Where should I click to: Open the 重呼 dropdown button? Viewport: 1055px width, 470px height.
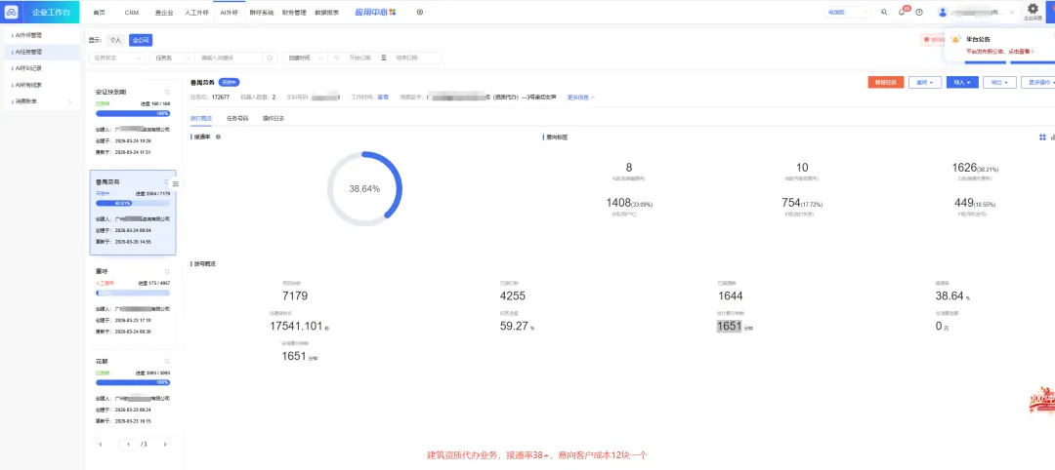[924, 82]
